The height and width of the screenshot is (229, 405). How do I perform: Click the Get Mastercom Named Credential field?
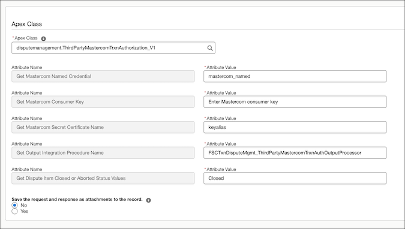coord(103,76)
